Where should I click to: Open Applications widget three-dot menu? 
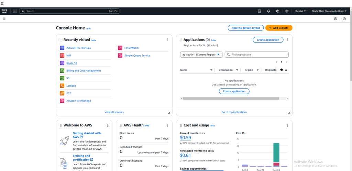[287, 40]
